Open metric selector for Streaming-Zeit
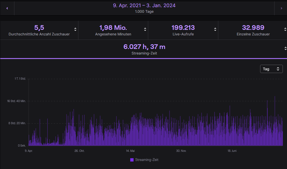This screenshot has height=169, width=287. point(285,48)
